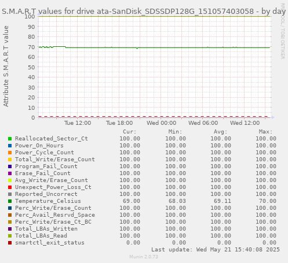Viewport: 288px width, 263px height.
Task: Click the Perc_Write/Erase_Count navy swatch
Action: [10, 208]
